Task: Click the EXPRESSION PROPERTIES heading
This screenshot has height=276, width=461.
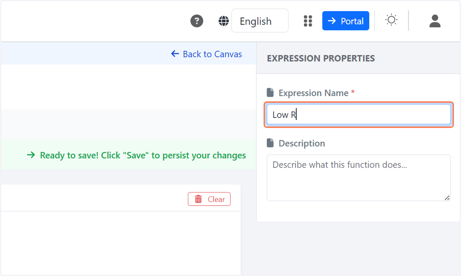Action: point(321,58)
